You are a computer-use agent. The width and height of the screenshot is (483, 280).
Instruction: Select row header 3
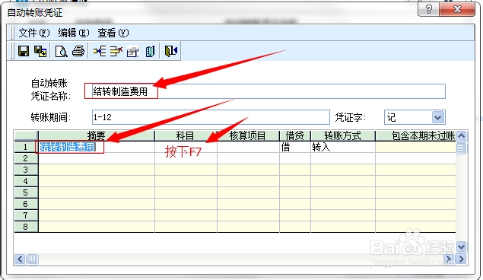[26, 170]
